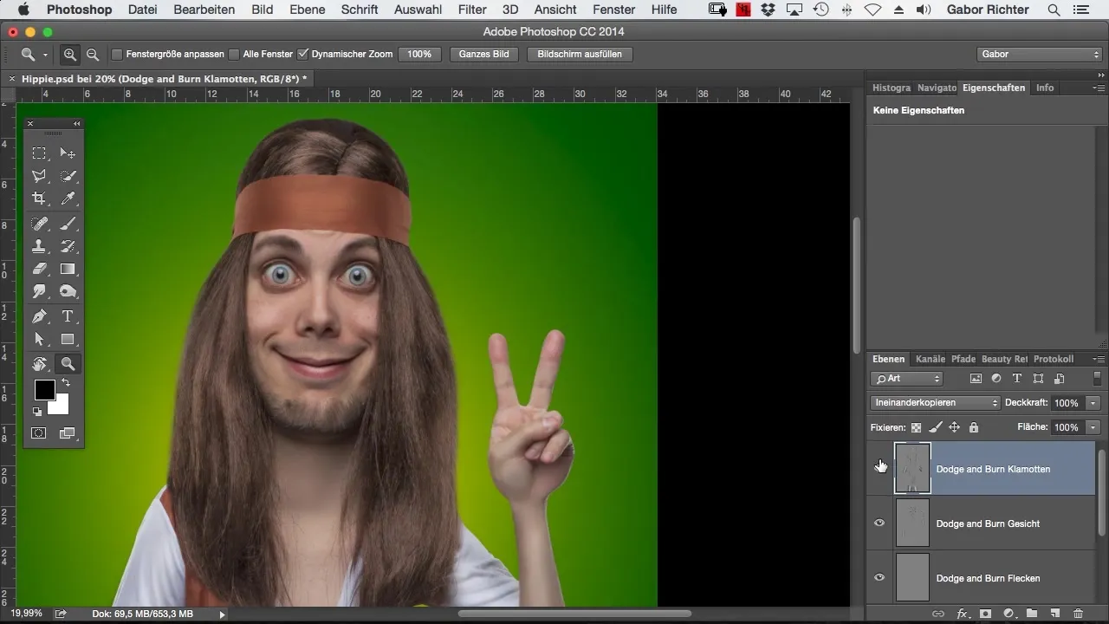Swap foreground and background colors
This screenshot has height=624, width=1109.
66,382
